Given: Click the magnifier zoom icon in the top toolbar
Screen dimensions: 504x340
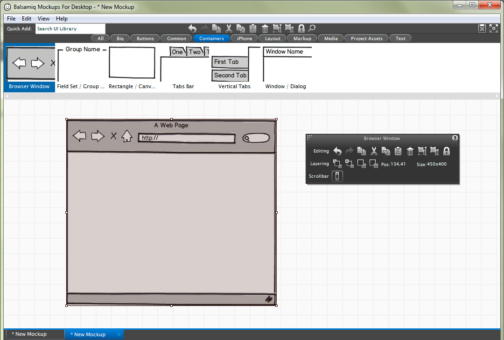Looking at the screenshot, I should 312,28.
